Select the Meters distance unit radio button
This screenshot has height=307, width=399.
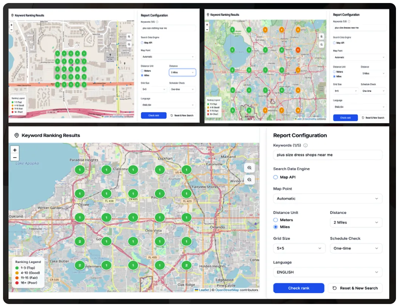click(276, 220)
